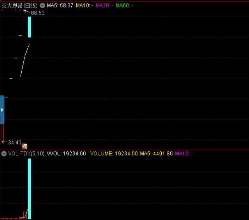249x220 pixels.
Task: Select the MA5: 58.37 price label
Action: click(x=60, y=6)
